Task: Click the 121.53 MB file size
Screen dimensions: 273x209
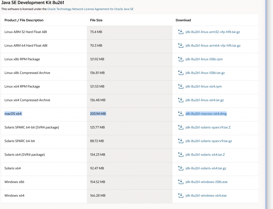Action: (97, 87)
